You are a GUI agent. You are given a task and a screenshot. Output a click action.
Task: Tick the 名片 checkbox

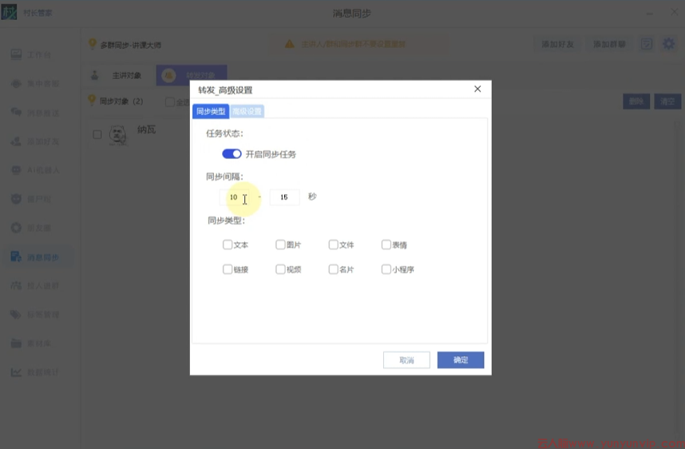point(334,269)
